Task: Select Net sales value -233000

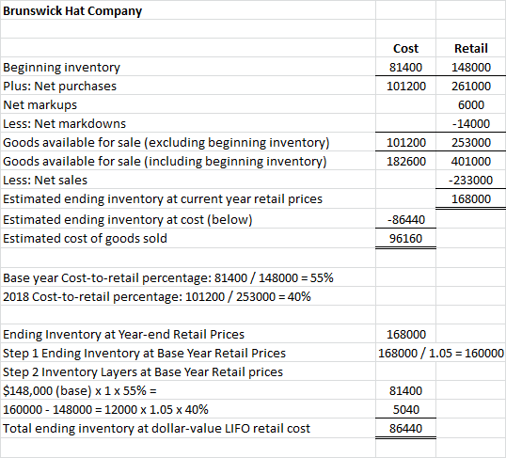Action: tap(470, 180)
